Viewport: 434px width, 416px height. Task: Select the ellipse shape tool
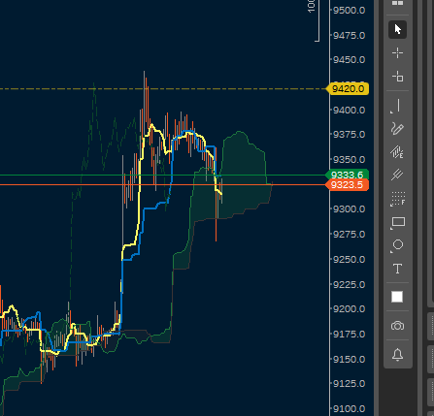[397, 245]
